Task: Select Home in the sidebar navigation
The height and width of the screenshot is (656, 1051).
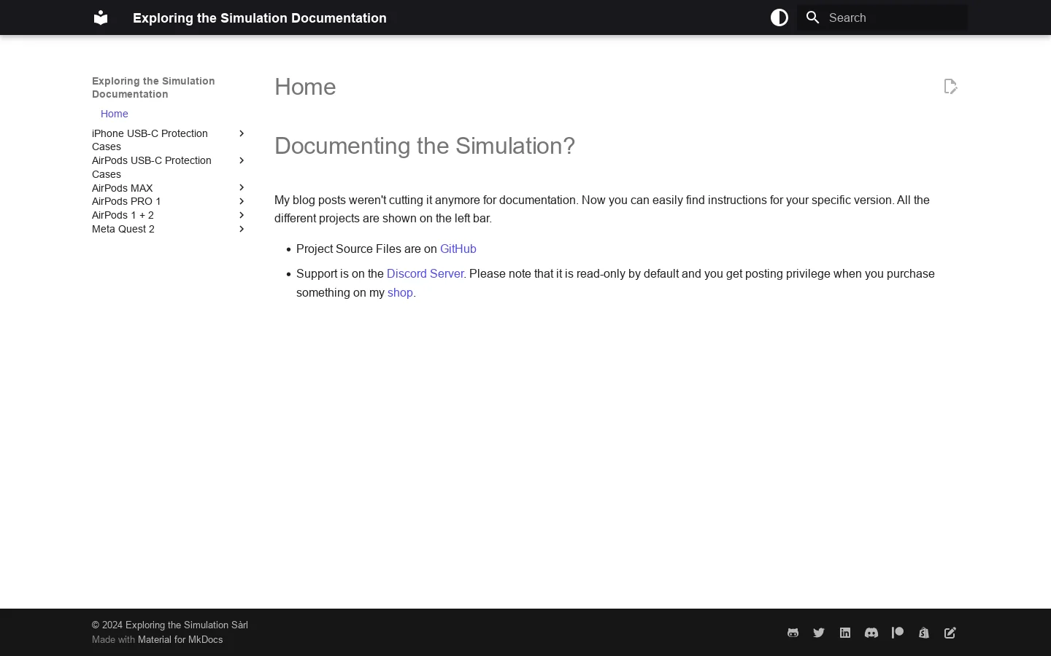Action: (115, 114)
